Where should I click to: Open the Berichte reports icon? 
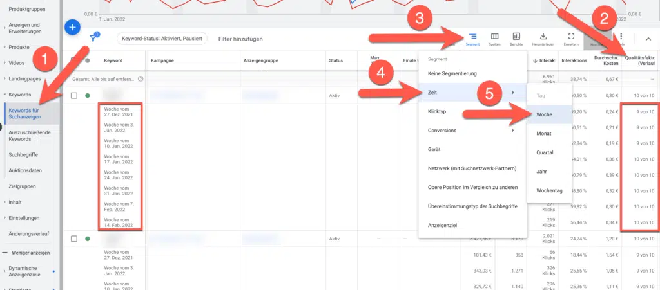tap(516, 39)
